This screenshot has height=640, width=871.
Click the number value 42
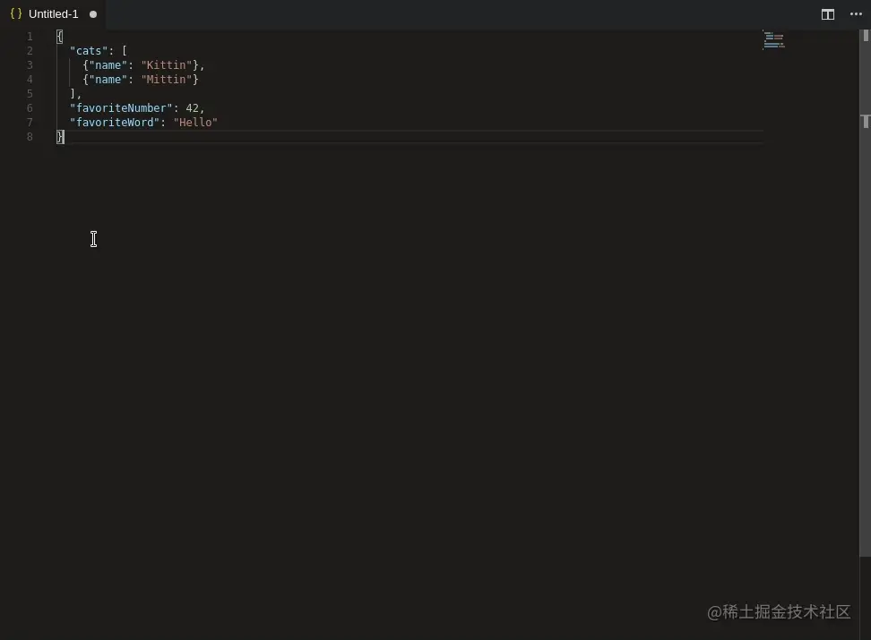tap(192, 108)
